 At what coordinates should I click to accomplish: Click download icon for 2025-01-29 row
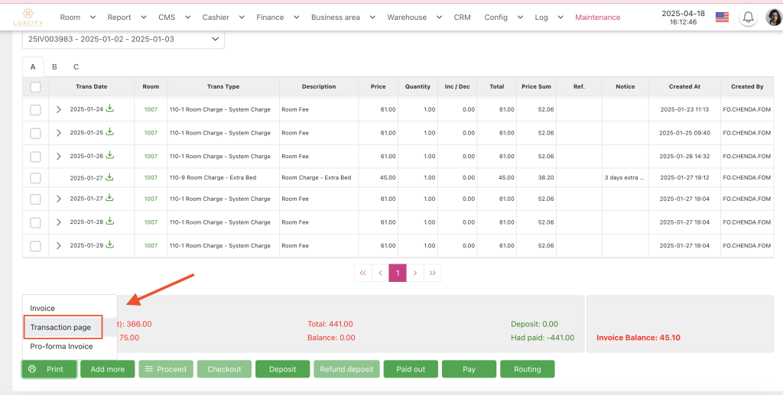pyautogui.click(x=110, y=245)
